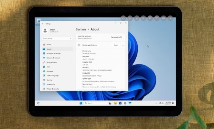Collapse the UTM toolbar with chevron

pyautogui.click(x=170, y=18)
